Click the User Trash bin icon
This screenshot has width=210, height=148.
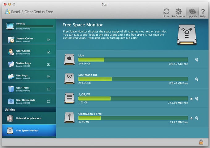point(11,89)
